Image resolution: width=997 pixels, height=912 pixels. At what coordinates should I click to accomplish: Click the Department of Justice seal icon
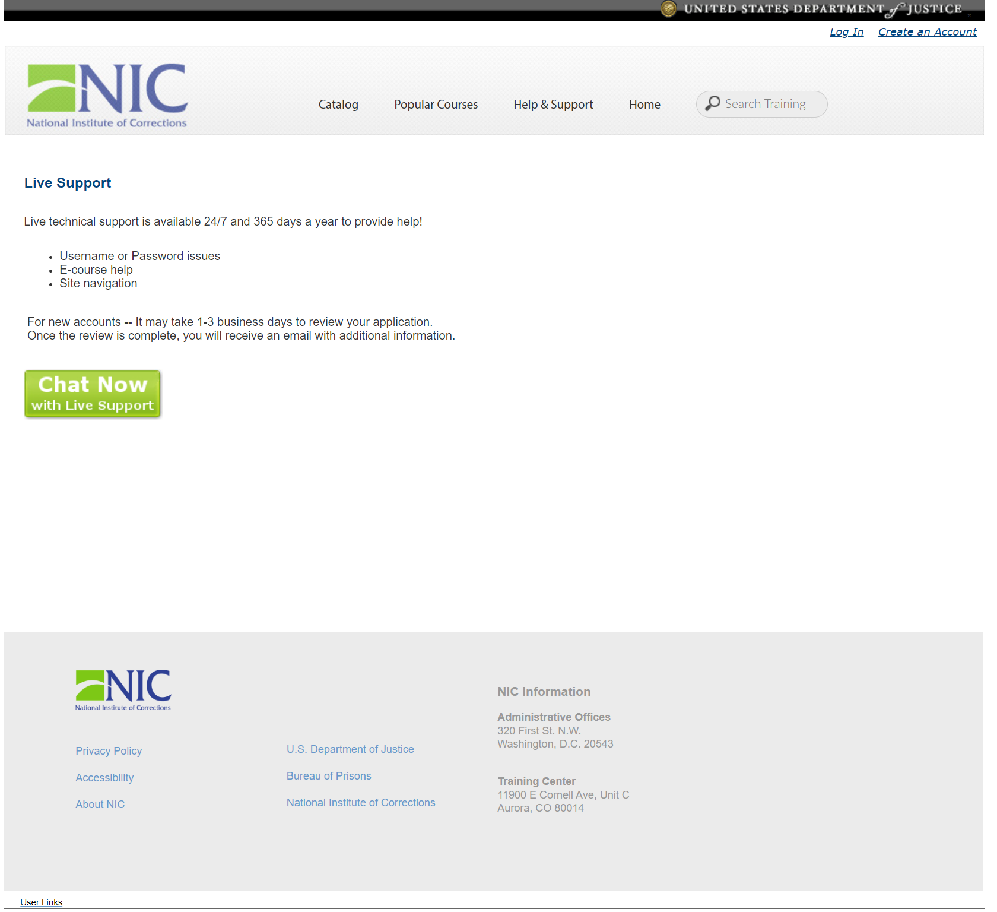pos(669,9)
